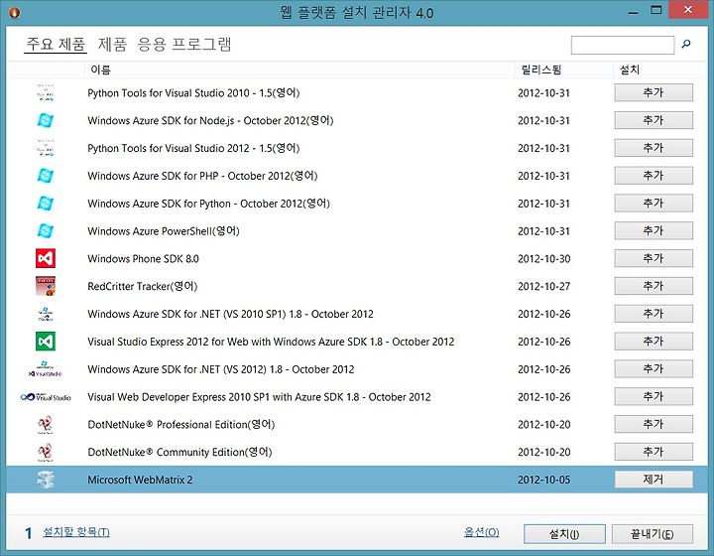Select Visual Studio Express 2012 for Web text
Screen dimensions: 714x556
[x=271, y=342]
